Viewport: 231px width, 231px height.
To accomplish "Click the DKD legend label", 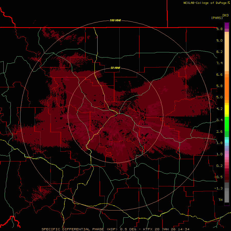I will (x=226, y=15).
